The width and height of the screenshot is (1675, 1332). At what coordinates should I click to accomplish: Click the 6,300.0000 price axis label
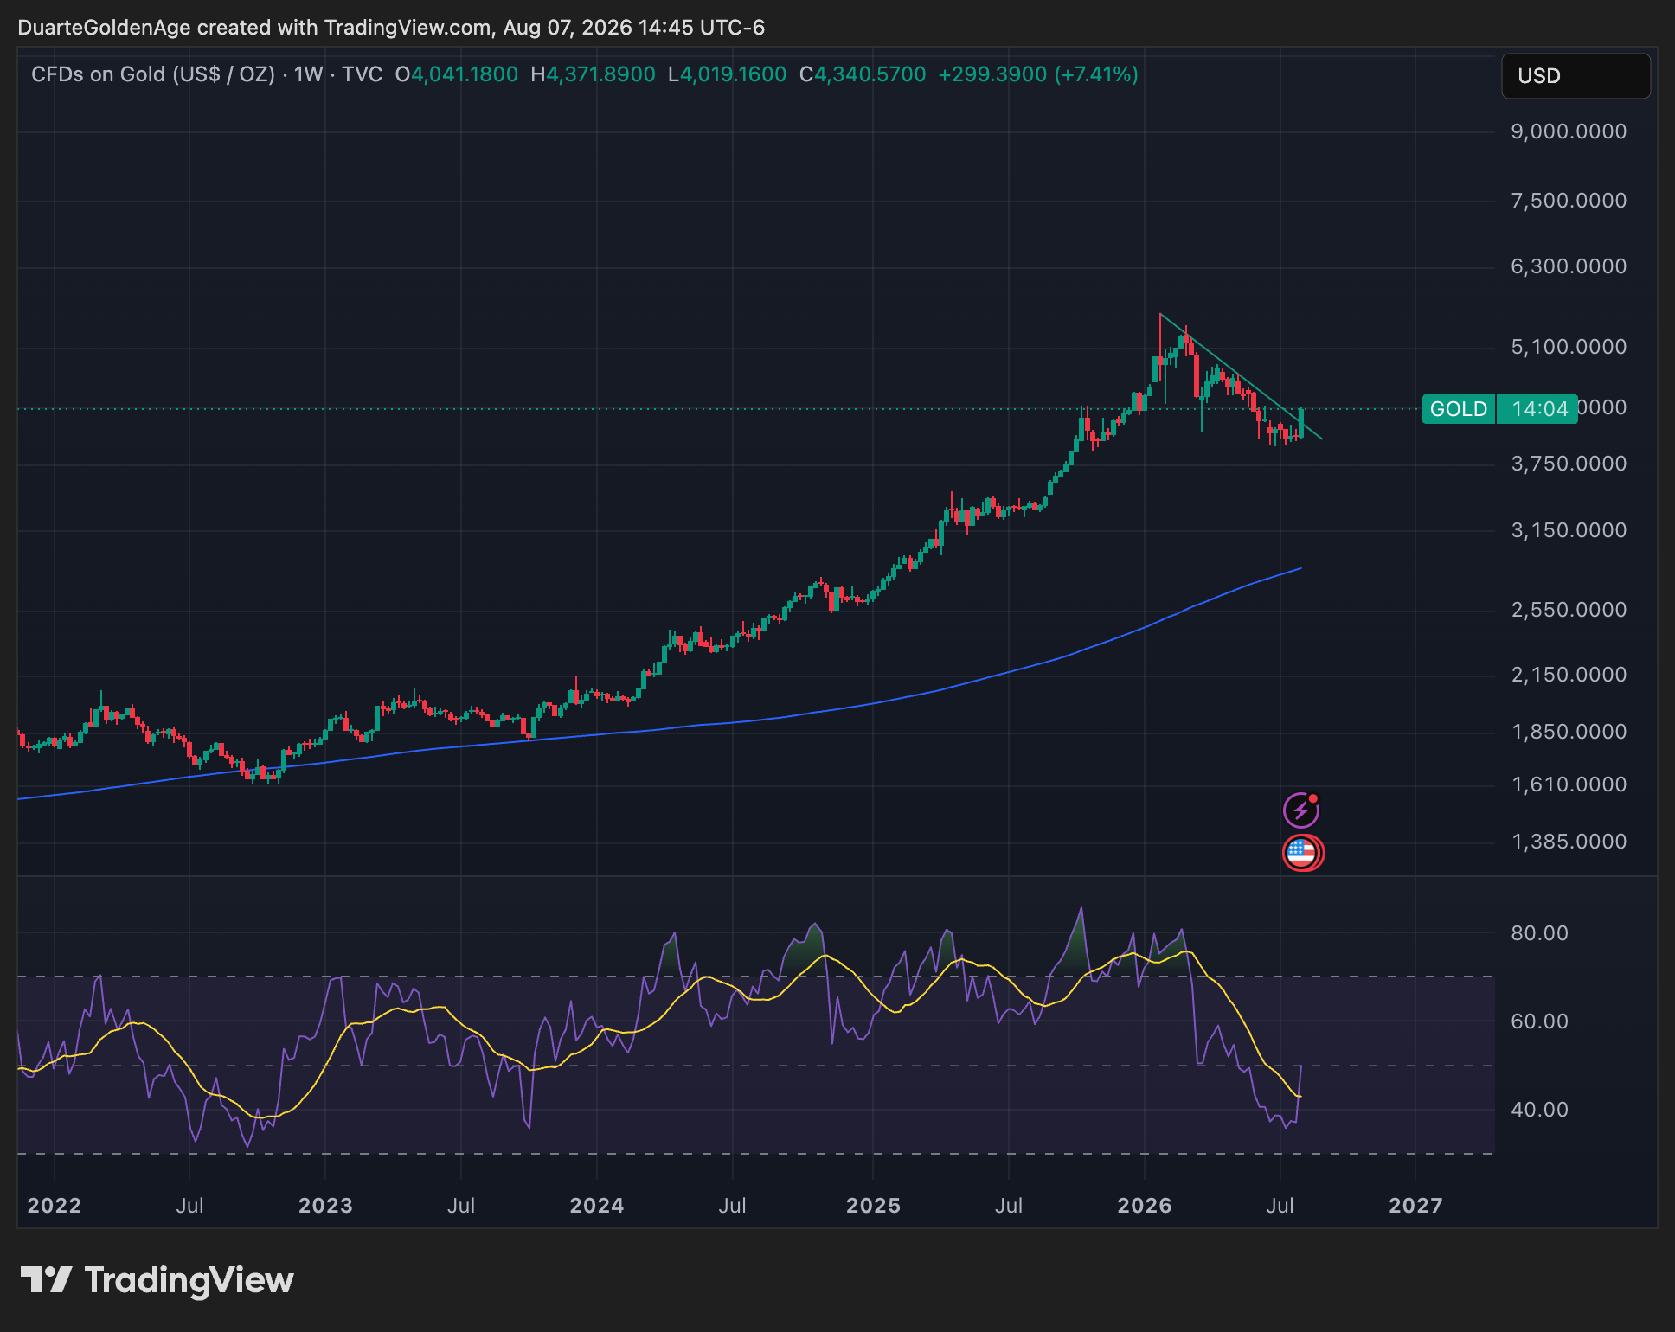[x=1569, y=266]
